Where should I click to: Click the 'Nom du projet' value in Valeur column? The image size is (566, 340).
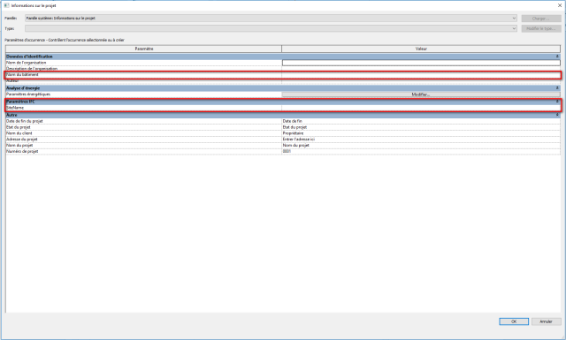point(296,146)
